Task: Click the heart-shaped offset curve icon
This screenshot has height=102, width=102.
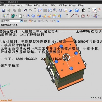Action: [83, 16]
